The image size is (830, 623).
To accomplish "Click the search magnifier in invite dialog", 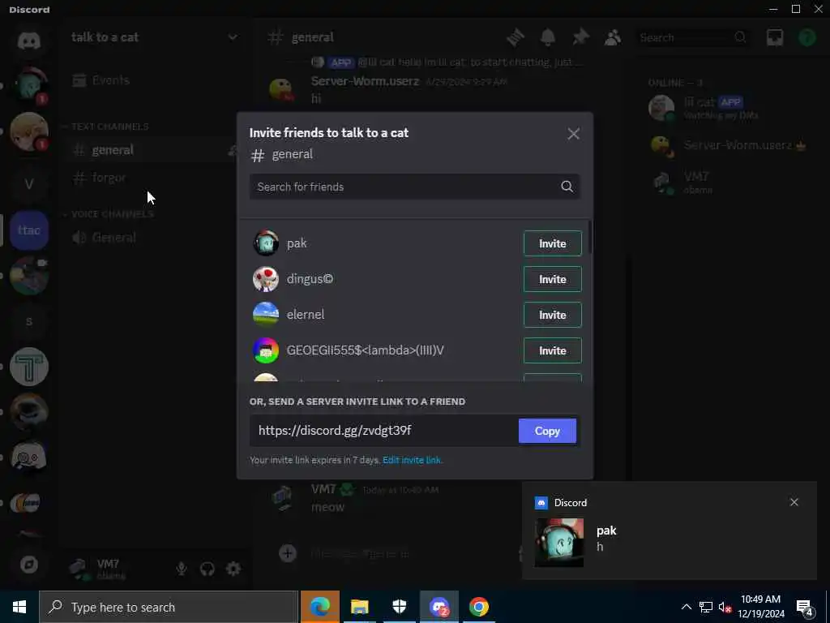I will point(567,187).
